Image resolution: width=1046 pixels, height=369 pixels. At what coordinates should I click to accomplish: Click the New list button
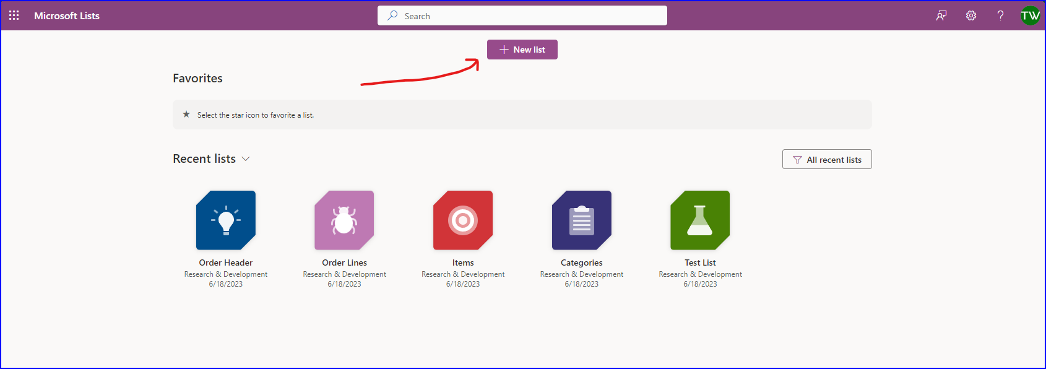[522, 50]
